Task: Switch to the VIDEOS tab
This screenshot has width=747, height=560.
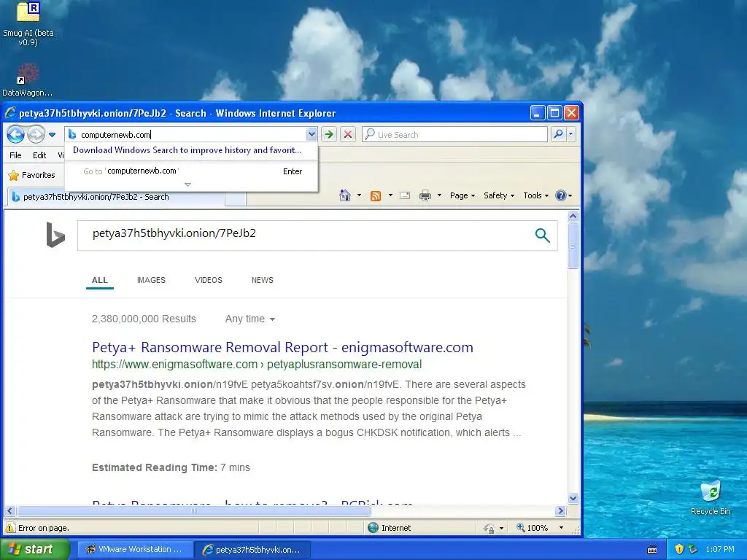Action: 208,280
